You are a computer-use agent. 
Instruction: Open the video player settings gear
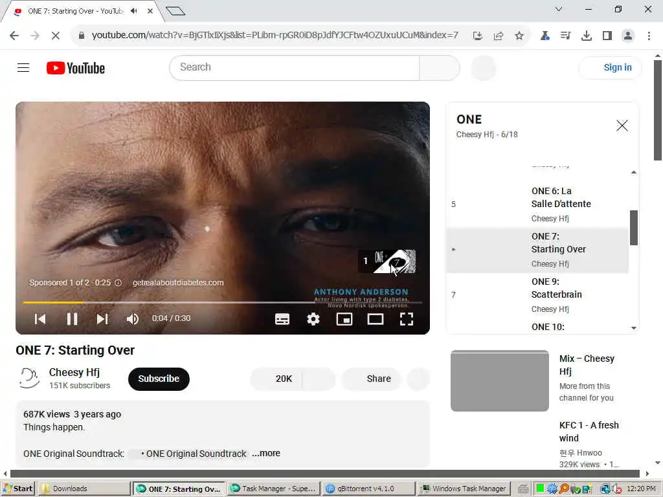313,318
